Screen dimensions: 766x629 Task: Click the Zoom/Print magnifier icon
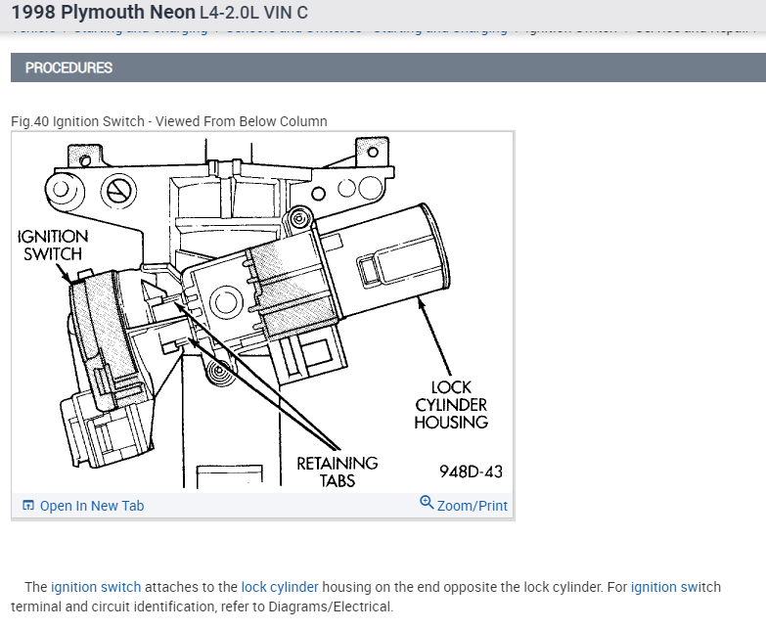click(x=427, y=502)
